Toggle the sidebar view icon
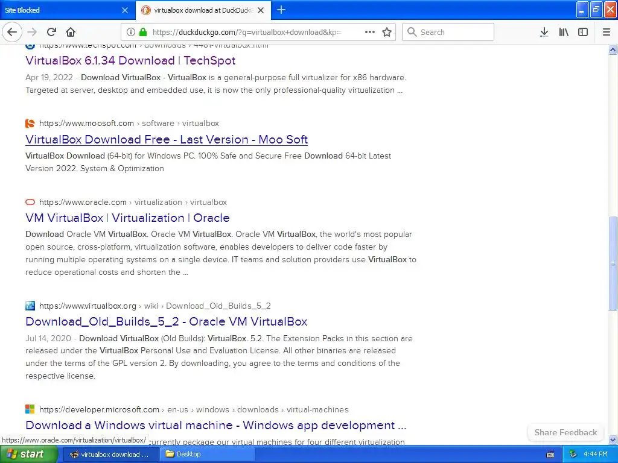Screen dimensions: 618x463 pos(583,32)
